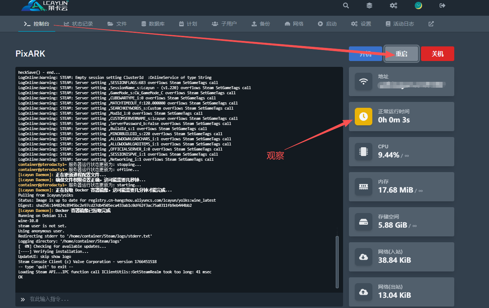Click the storage drive icon
Screen dimensions: 489x308
point(364,222)
